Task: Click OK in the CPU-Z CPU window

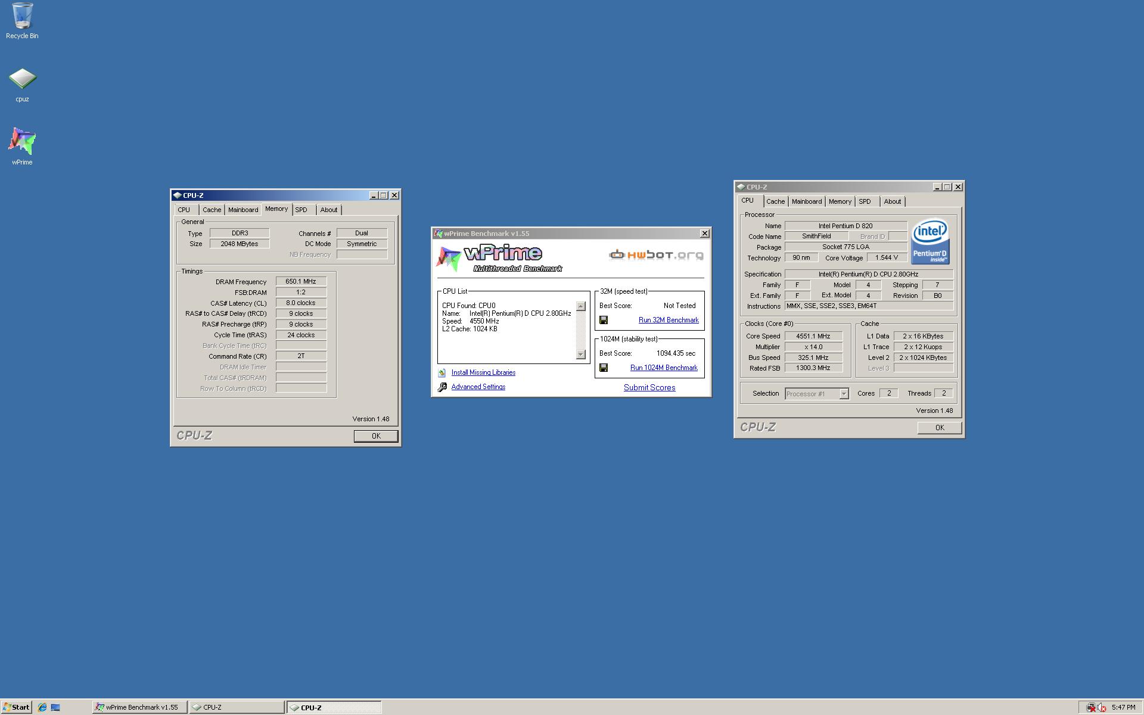Action: point(940,428)
